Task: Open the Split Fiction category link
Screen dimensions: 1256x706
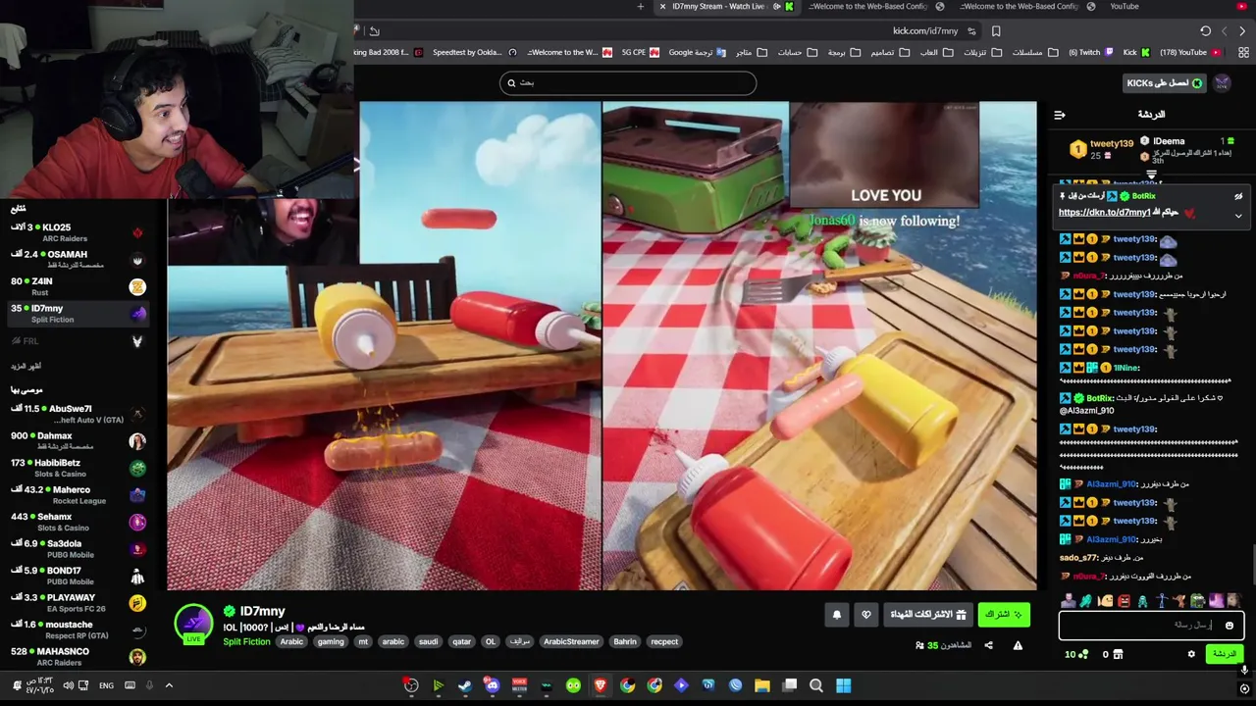Action: [x=246, y=642]
